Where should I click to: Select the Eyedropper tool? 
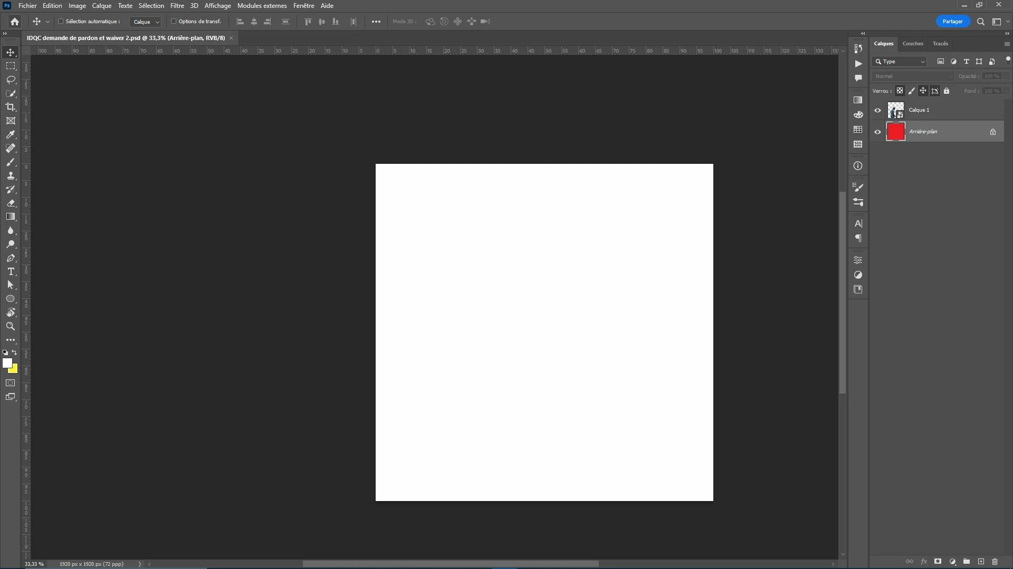[x=11, y=134]
